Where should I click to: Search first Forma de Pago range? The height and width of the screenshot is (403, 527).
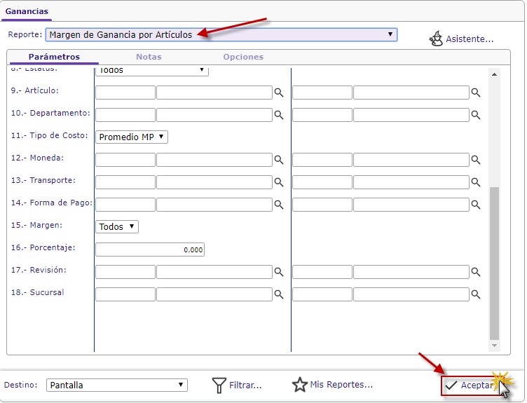pos(279,205)
